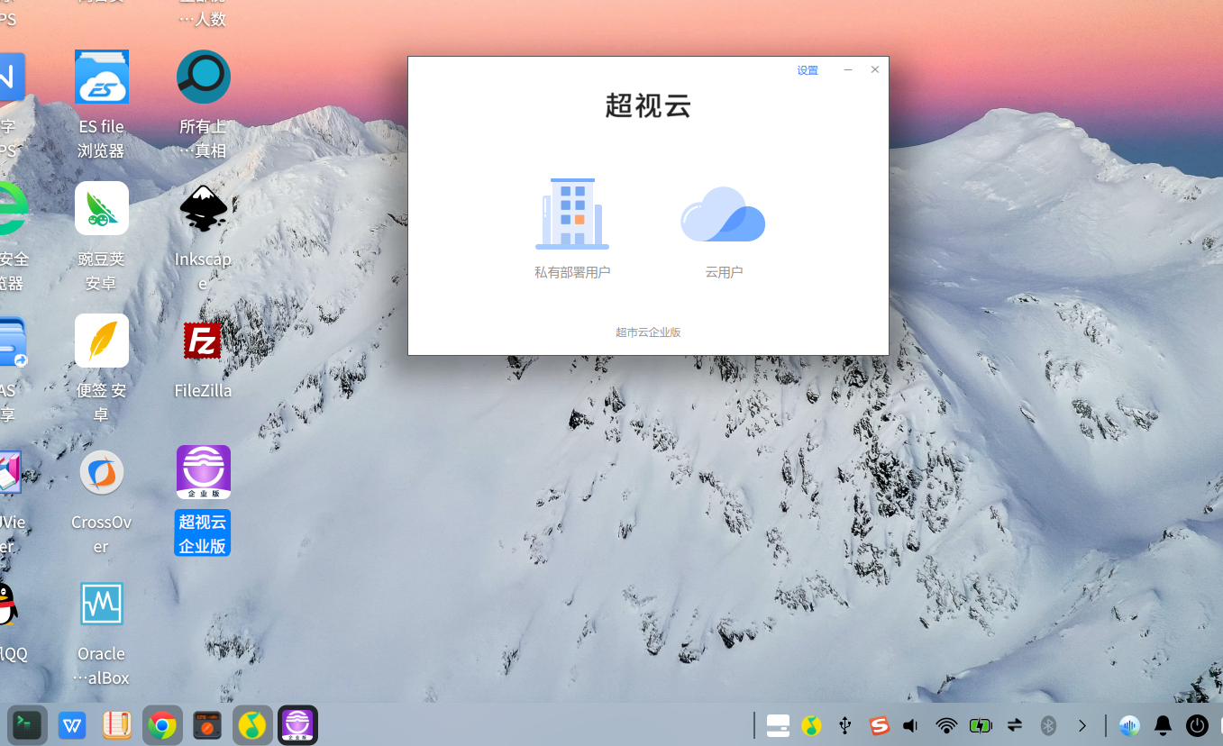Mute the volume via the speaker icon

(910, 724)
